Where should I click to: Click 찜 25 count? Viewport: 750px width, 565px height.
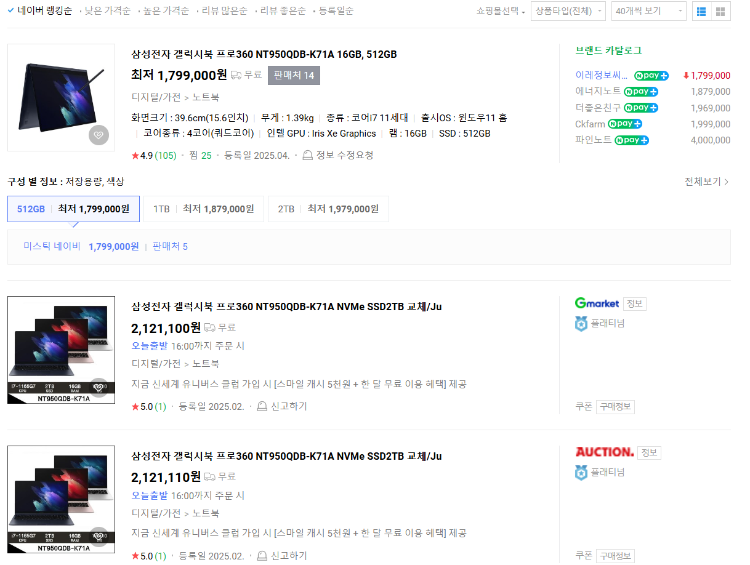click(200, 155)
